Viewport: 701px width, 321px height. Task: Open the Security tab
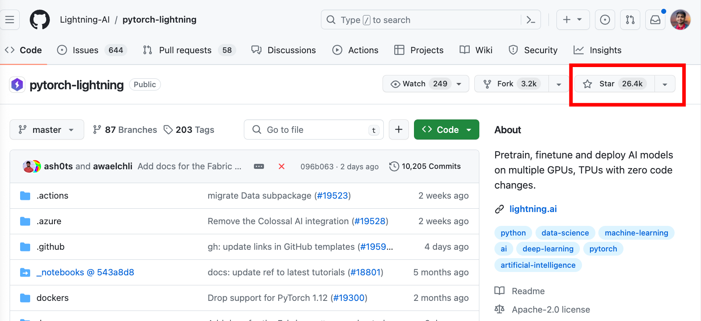point(533,50)
